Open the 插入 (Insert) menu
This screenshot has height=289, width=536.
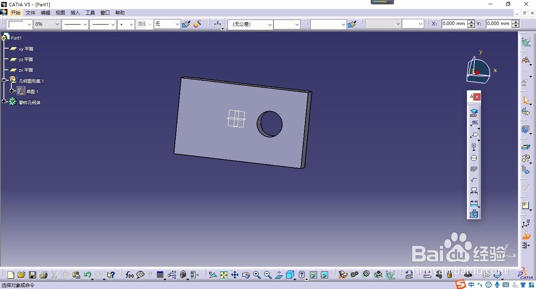pos(75,13)
